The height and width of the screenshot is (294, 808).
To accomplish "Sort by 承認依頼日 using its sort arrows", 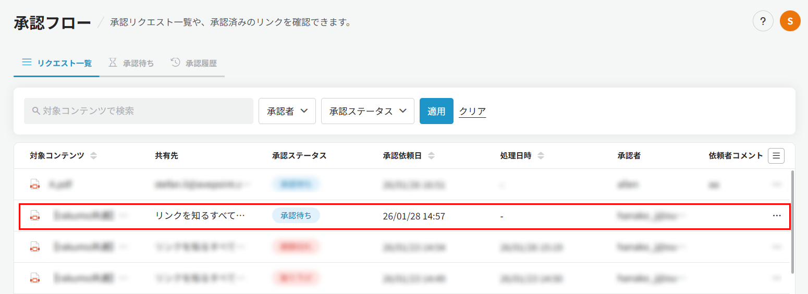I will coord(432,156).
